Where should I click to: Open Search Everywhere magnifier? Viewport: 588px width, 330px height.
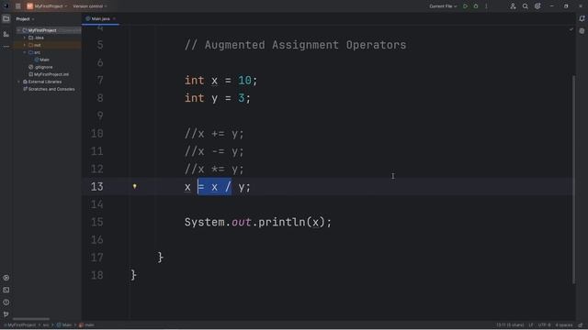pos(525,6)
